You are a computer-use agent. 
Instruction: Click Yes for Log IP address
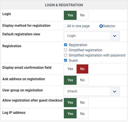[70, 114]
